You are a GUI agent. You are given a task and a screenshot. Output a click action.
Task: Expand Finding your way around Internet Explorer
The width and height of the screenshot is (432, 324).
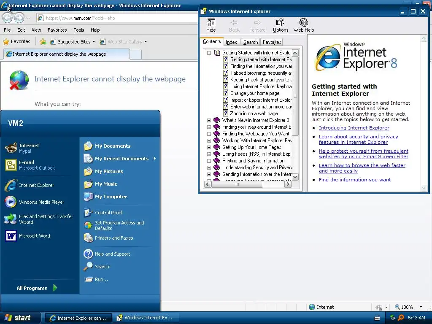pos(209,127)
